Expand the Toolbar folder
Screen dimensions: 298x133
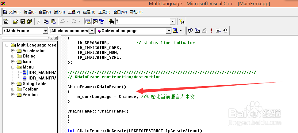click(13, 89)
